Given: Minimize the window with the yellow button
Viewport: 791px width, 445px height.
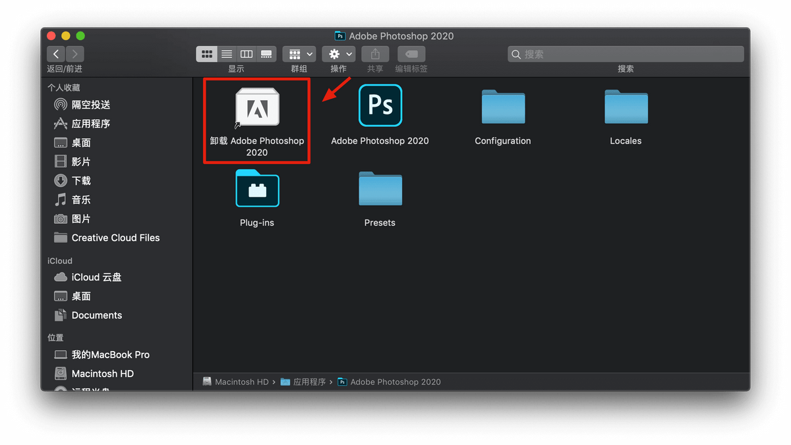Looking at the screenshot, I should 66,36.
